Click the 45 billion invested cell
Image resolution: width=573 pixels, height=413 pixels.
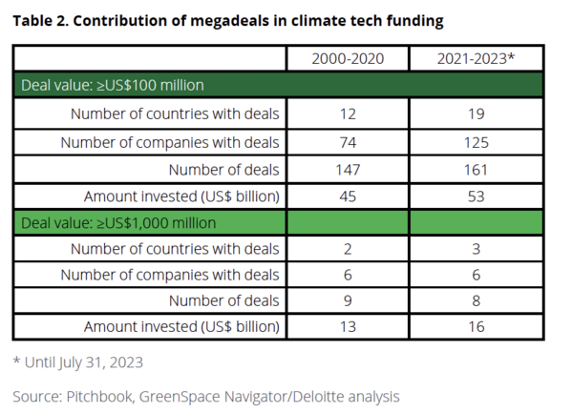348,196
